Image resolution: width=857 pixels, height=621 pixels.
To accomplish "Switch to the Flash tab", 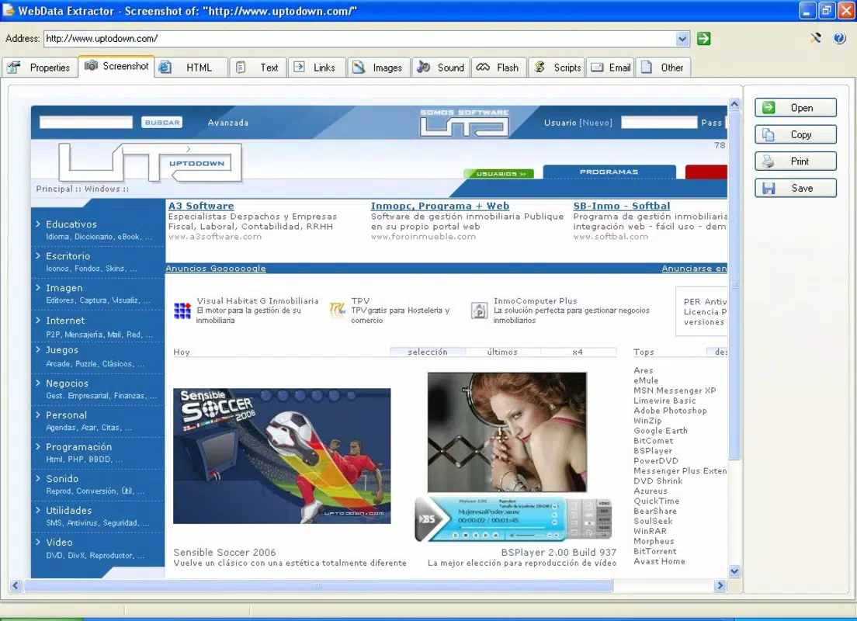I will tap(498, 68).
